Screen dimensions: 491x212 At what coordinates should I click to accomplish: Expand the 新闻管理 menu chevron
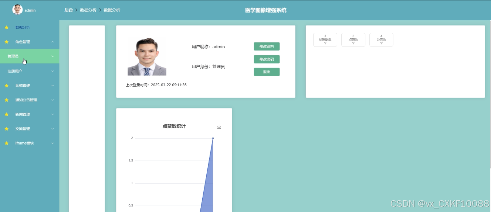coord(53,114)
